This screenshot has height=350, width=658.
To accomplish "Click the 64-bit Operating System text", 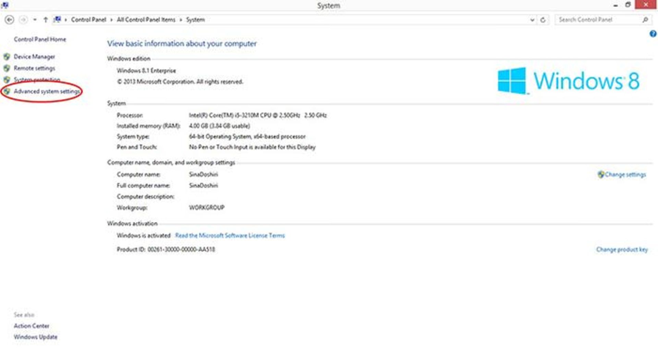I will tap(247, 137).
